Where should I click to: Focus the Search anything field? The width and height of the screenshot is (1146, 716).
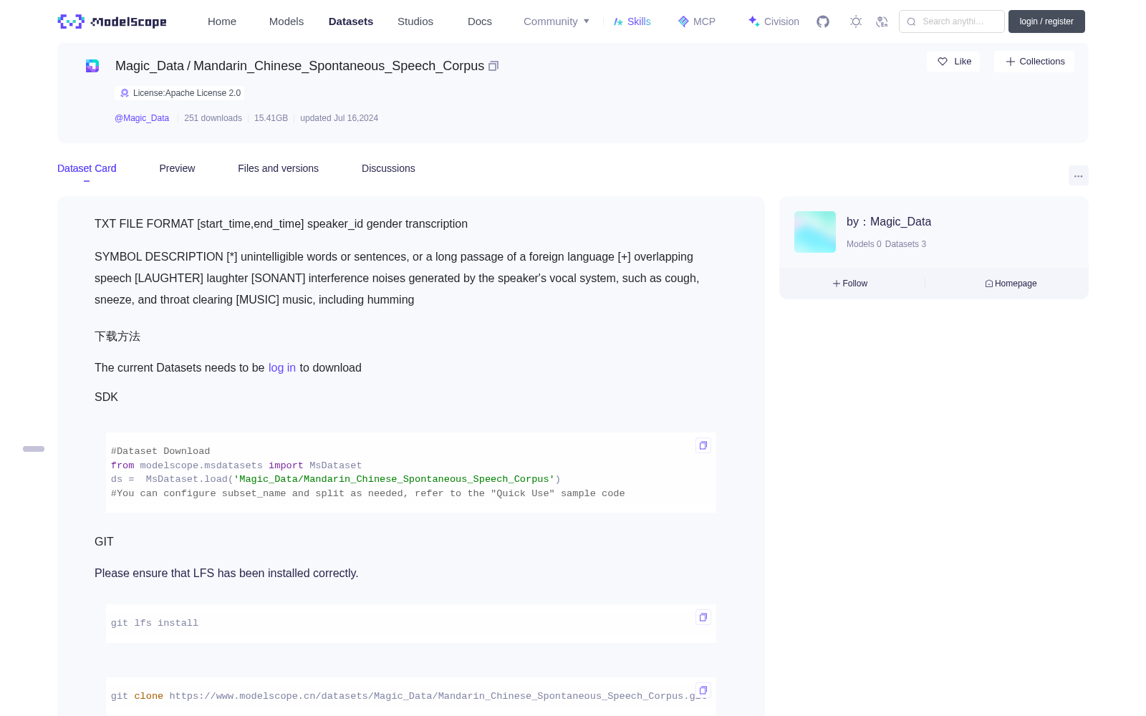pyautogui.click(x=952, y=21)
